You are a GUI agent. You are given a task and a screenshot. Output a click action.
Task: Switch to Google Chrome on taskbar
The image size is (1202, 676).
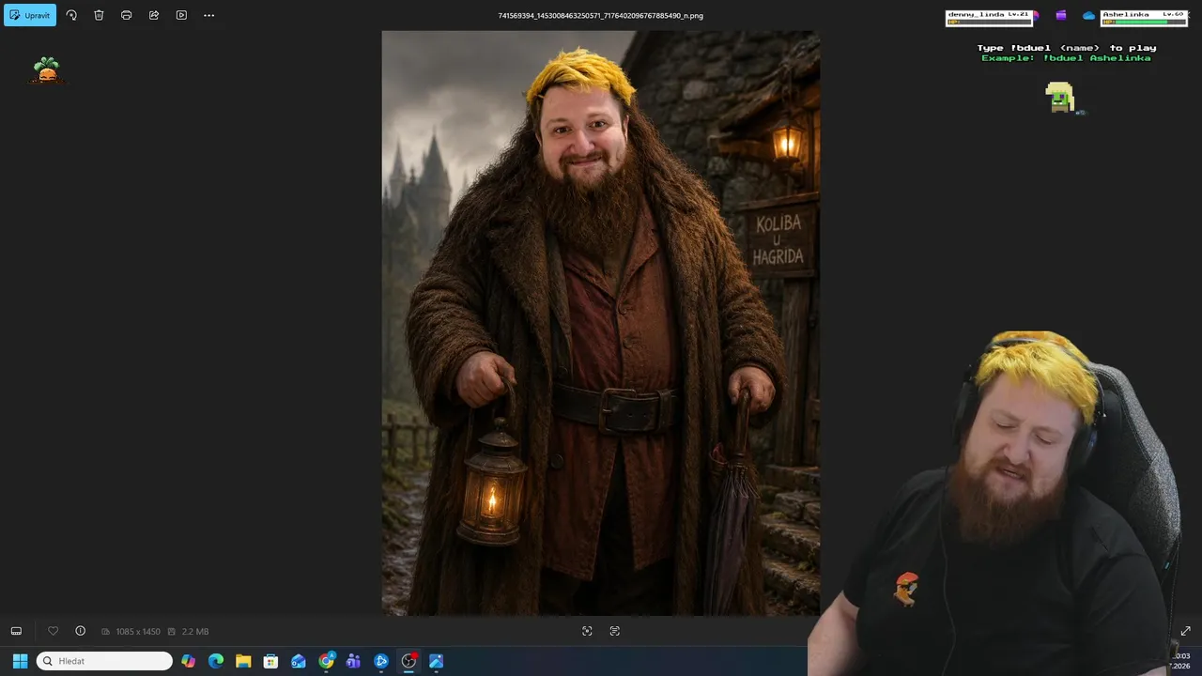[x=326, y=661]
